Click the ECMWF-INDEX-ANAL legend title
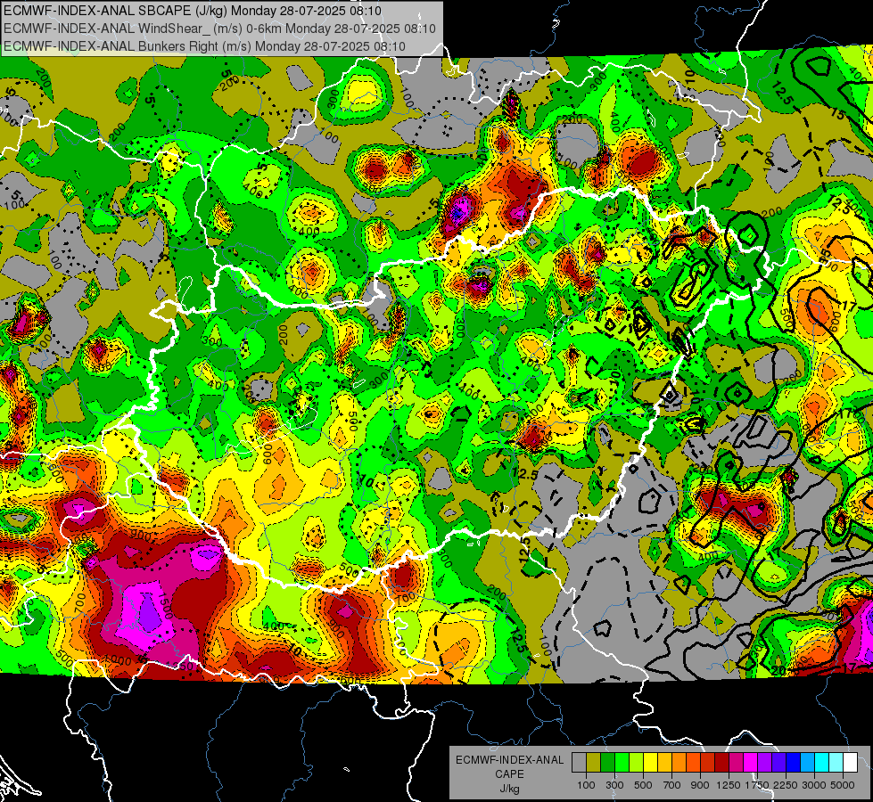 (x=509, y=760)
